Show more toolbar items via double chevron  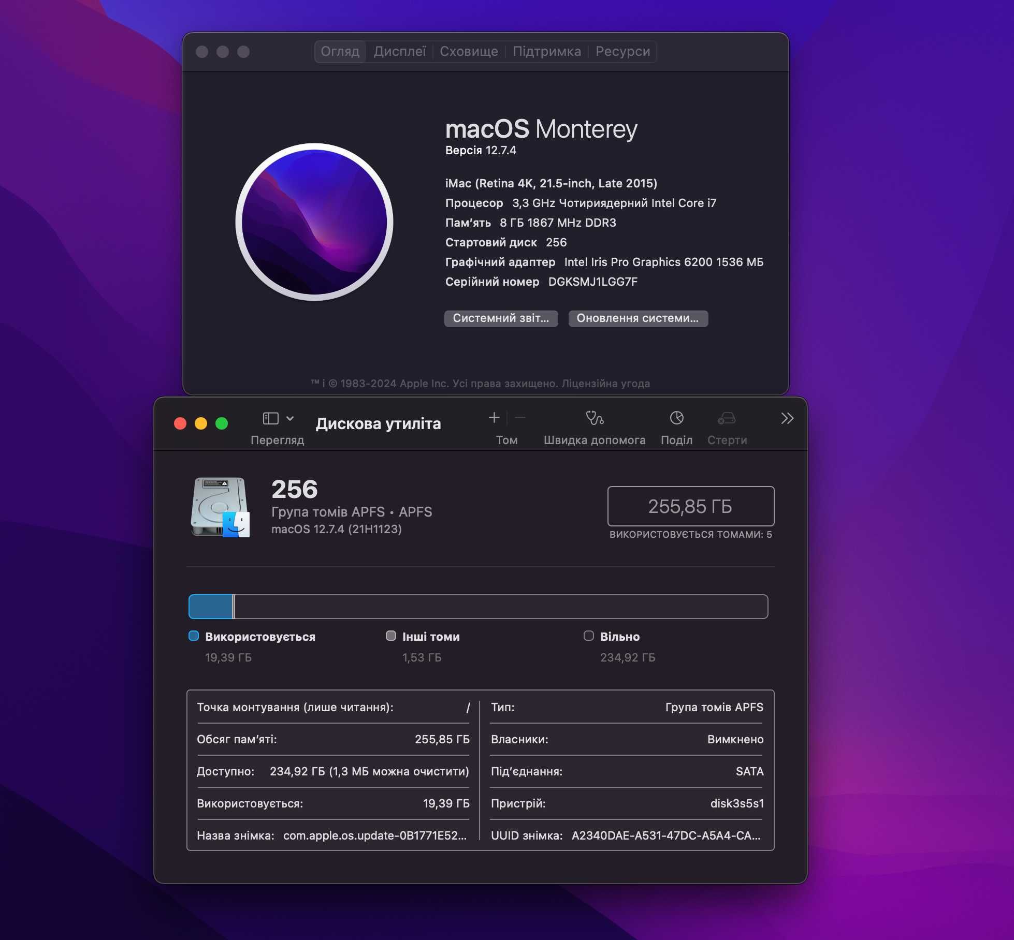pos(787,418)
